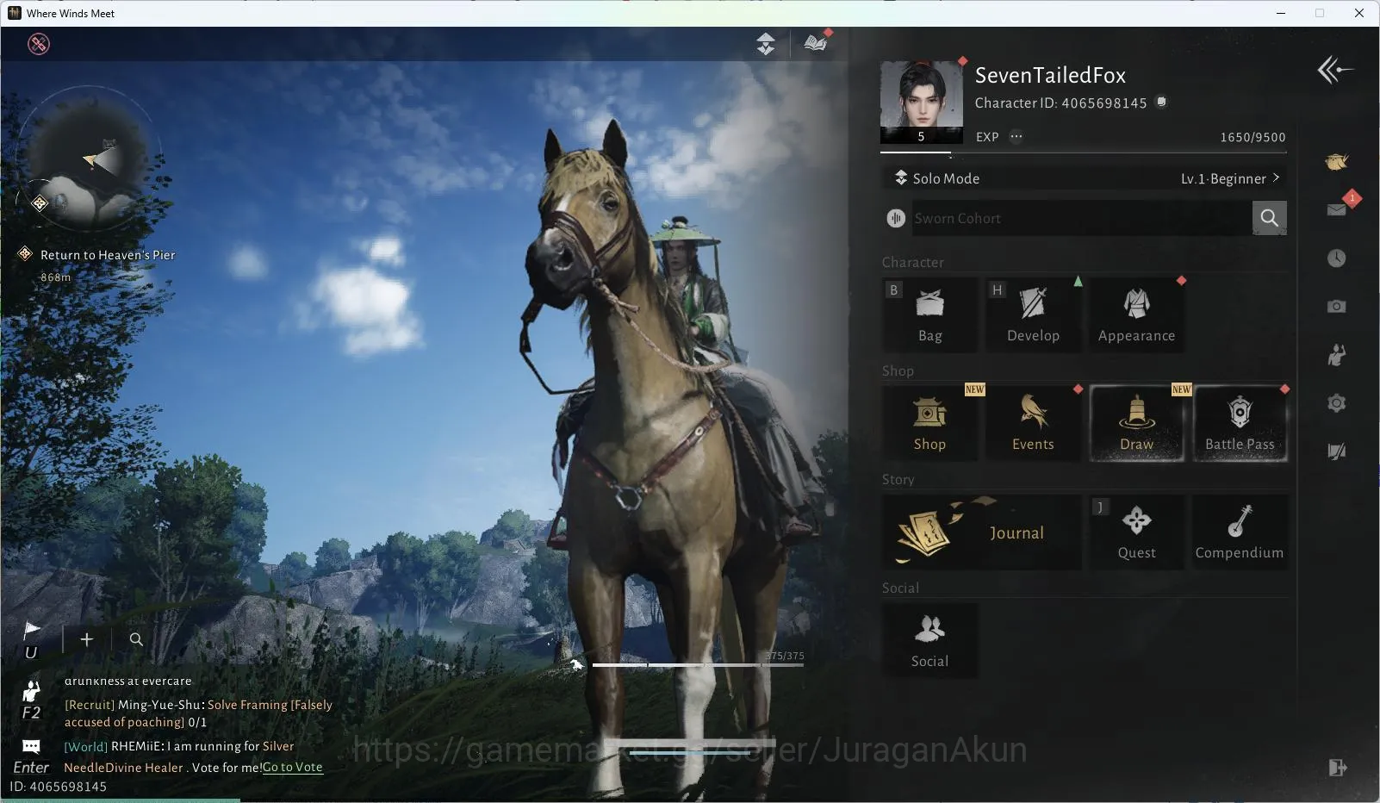Image resolution: width=1380 pixels, height=803 pixels.
Task: Expand Solo Mode Lv.1 Beginner selector
Action: tap(1085, 178)
